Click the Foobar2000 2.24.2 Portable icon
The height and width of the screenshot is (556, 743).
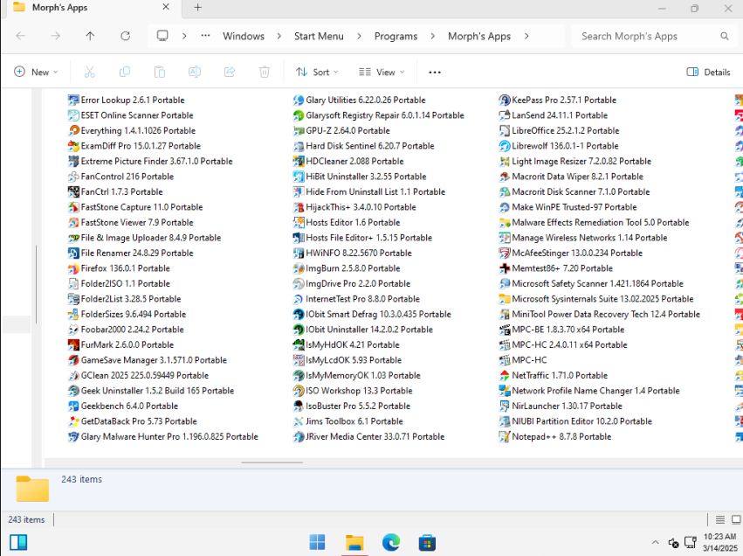pyautogui.click(x=73, y=330)
